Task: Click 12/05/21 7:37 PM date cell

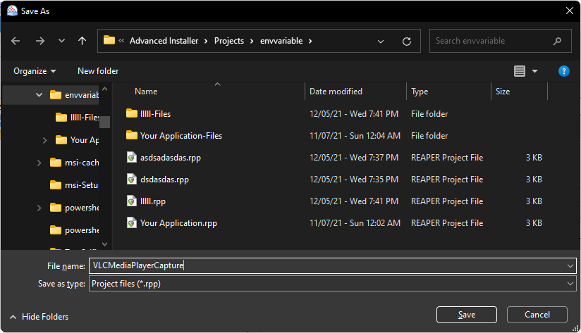Action: point(354,158)
